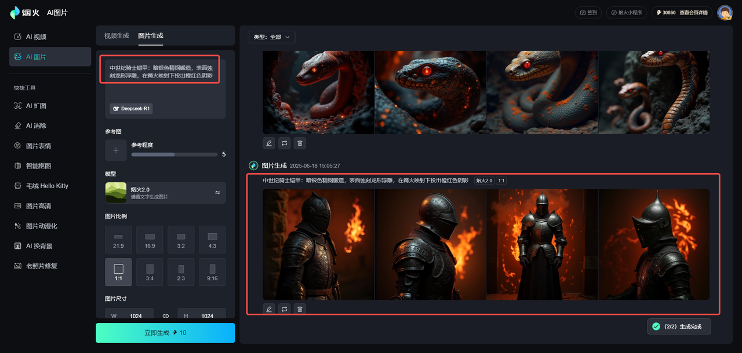Open AI 视频 in sidebar
742x353 pixels.
[50, 36]
